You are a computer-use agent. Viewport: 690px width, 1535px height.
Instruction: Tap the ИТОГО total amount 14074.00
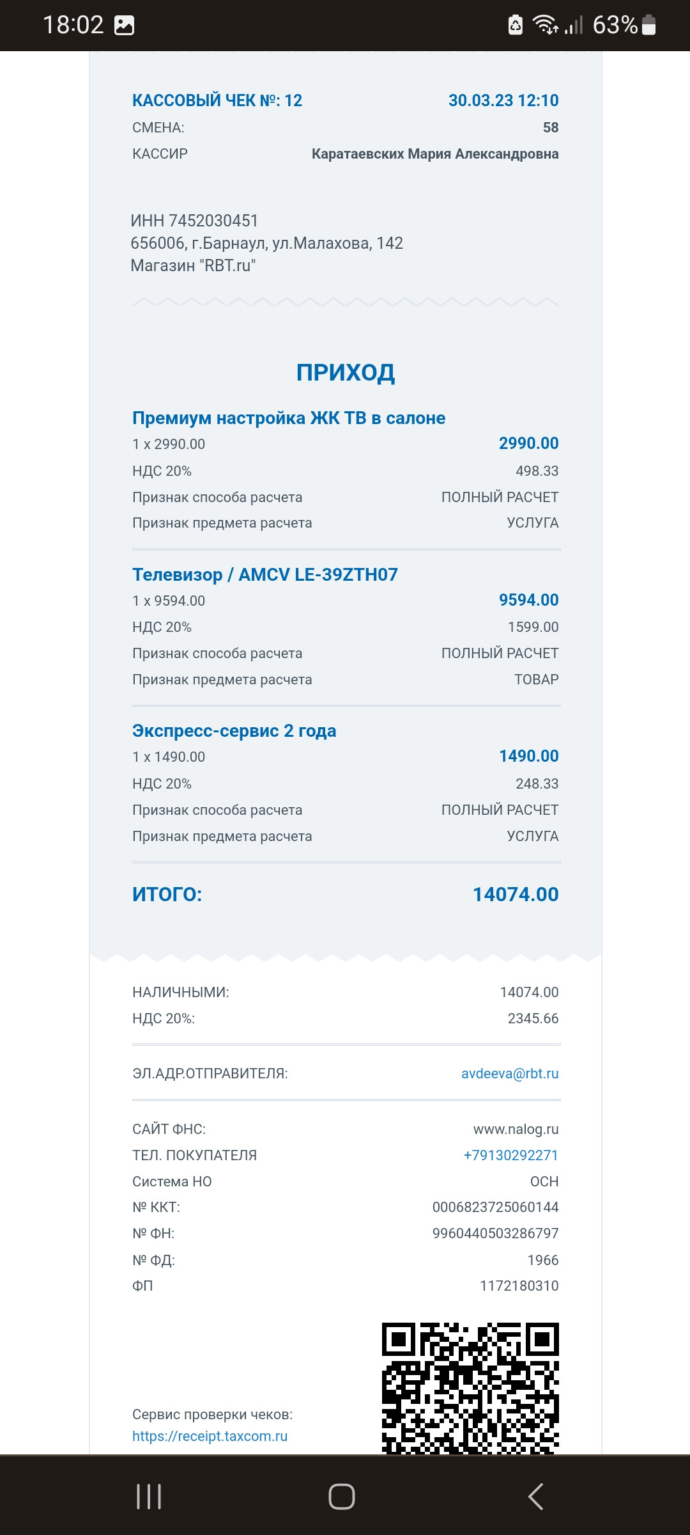tap(516, 894)
